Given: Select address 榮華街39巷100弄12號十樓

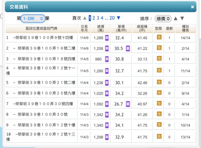Looking at the screenshot, I should coord(46,125).
